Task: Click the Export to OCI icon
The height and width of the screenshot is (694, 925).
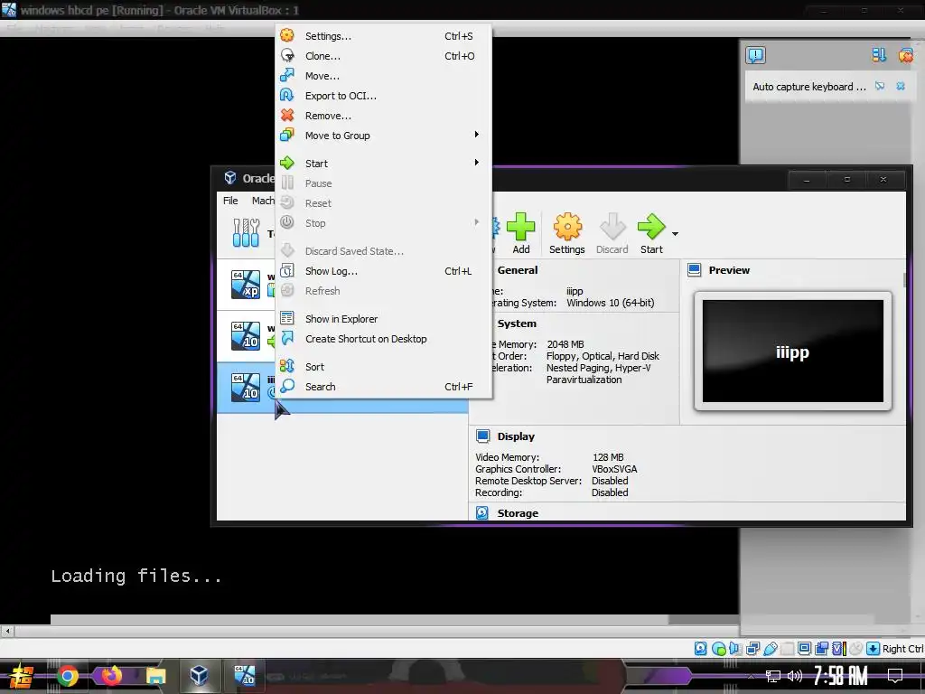Action: pos(287,95)
